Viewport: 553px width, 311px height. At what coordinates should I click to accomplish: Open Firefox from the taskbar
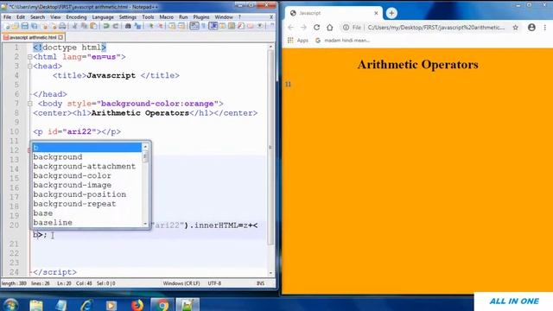click(x=137, y=305)
